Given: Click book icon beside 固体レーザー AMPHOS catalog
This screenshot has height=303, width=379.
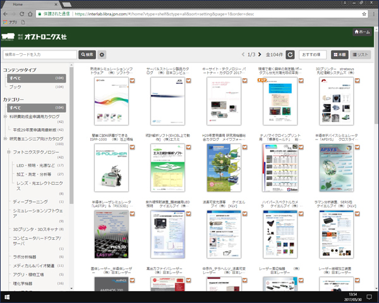Looking at the screenshot, I should coord(132,280).
